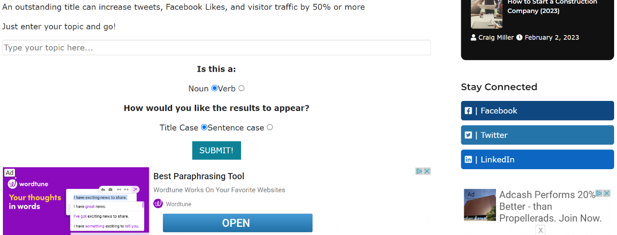Open the Construction Company article title
The height and width of the screenshot is (235, 617).
pyautogui.click(x=552, y=6)
